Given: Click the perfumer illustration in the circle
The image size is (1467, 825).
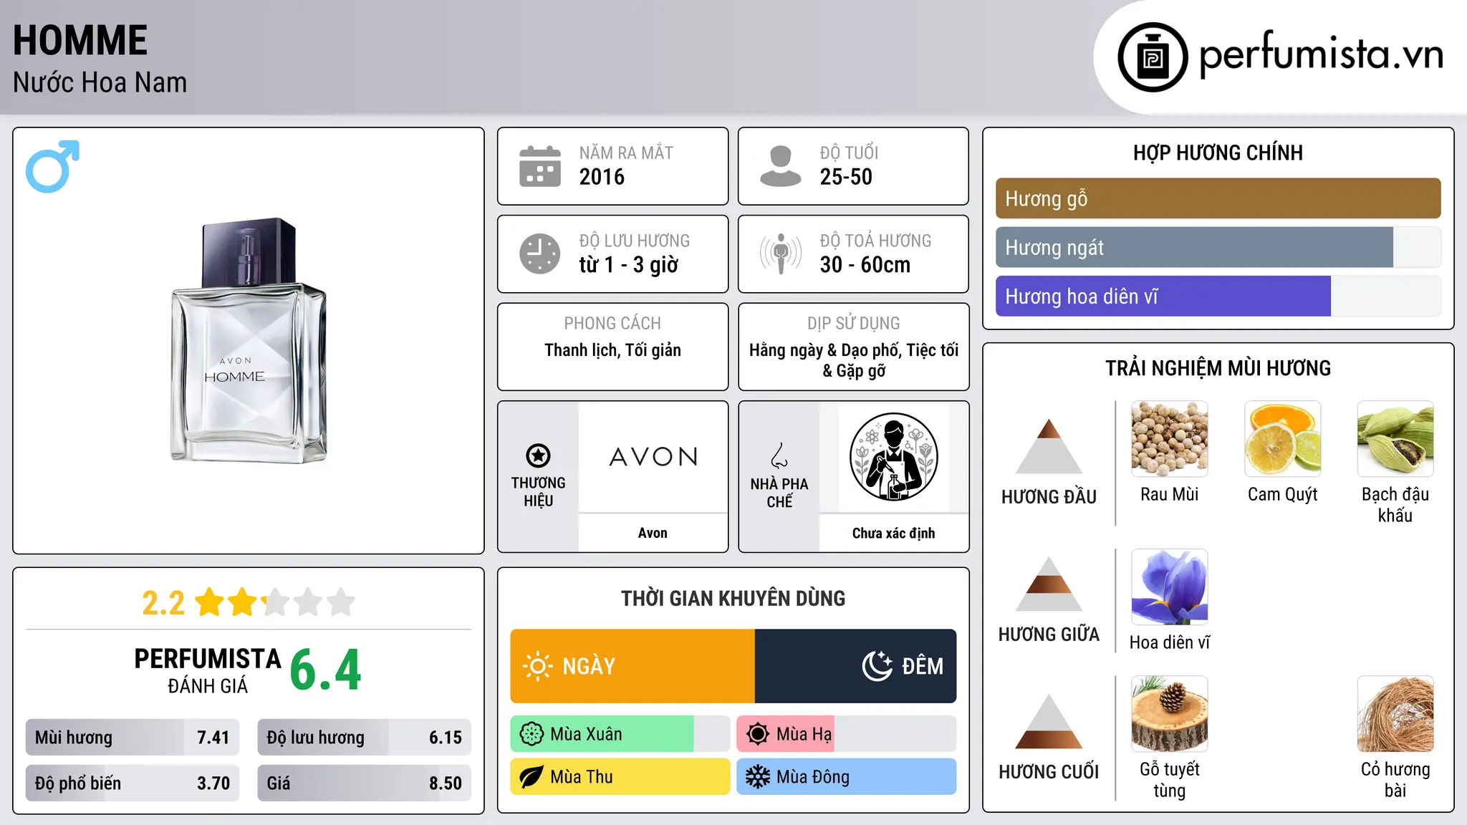Looking at the screenshot, I should pyautogui.click(x=893, y=457).
